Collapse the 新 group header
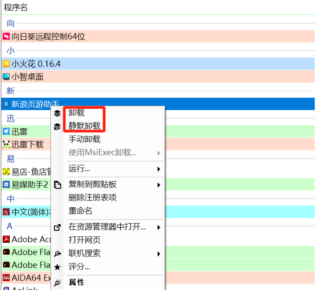Screen dimensions: 326x293 [11, 91]
